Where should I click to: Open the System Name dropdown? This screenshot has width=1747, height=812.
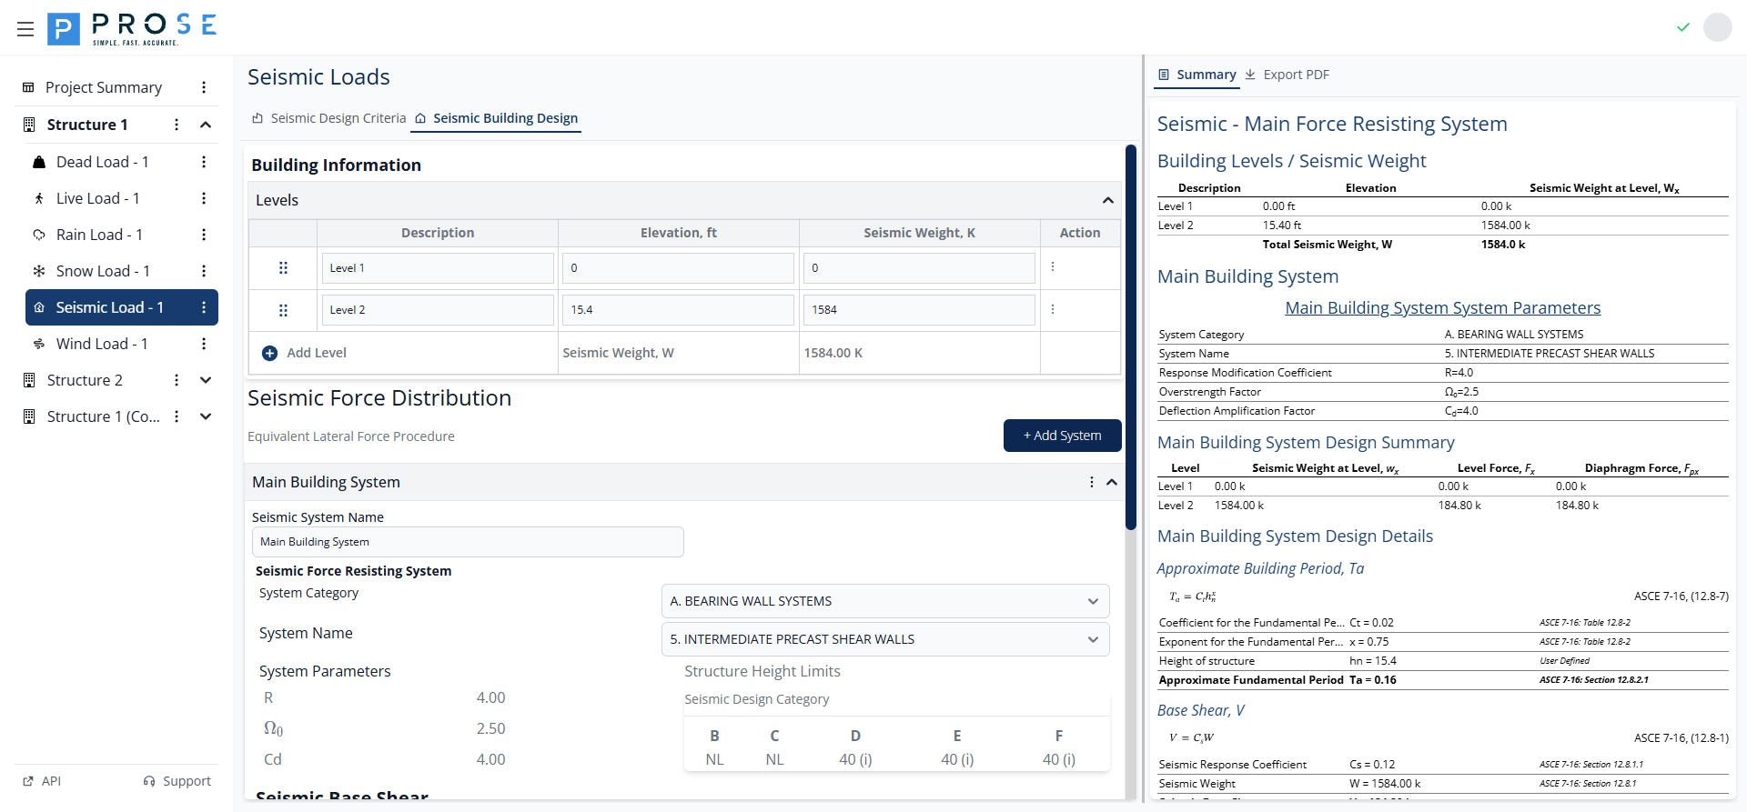point(884,639)
